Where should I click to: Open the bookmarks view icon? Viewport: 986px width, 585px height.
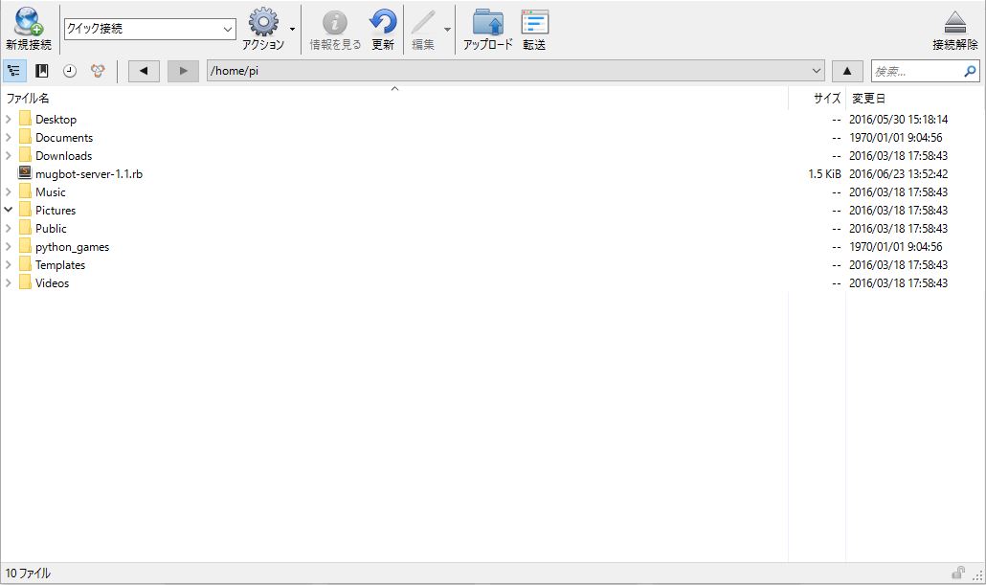point(42,71)
